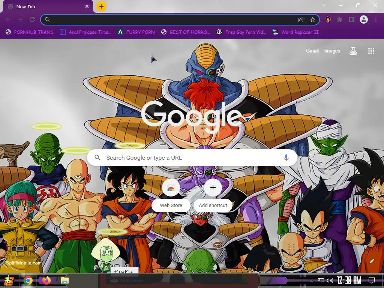Bookmark this tab with the star icon
Viewport: 384px width, 288px height.
pos(313,19)
